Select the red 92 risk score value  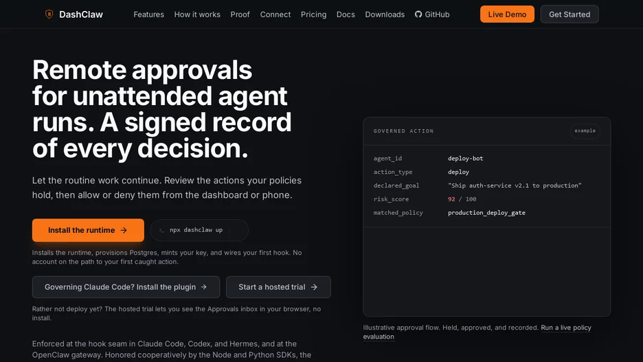[x=451, y=199]
